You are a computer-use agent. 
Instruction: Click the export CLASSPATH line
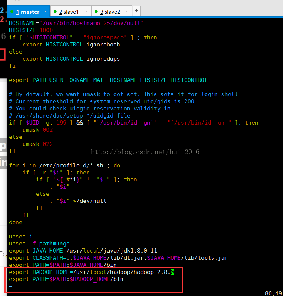pos(118,258)
